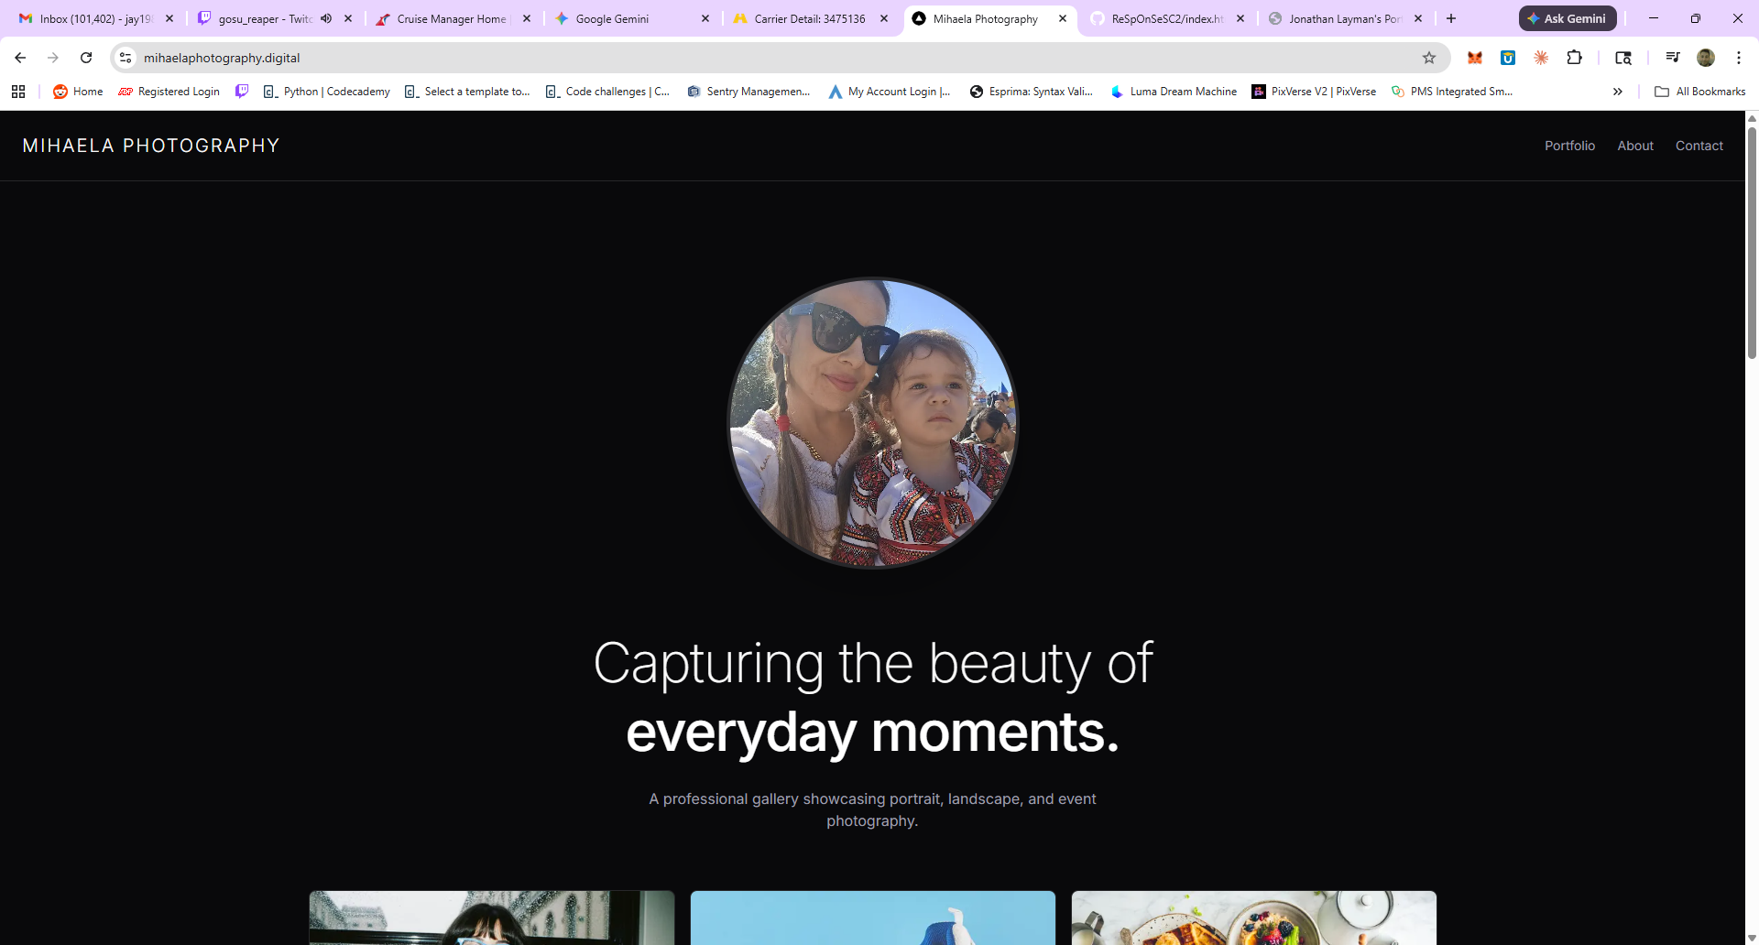Screen dimensions: 1759x945
Task: Open the My Account Login bookmark
Action: tap(890, 92)
